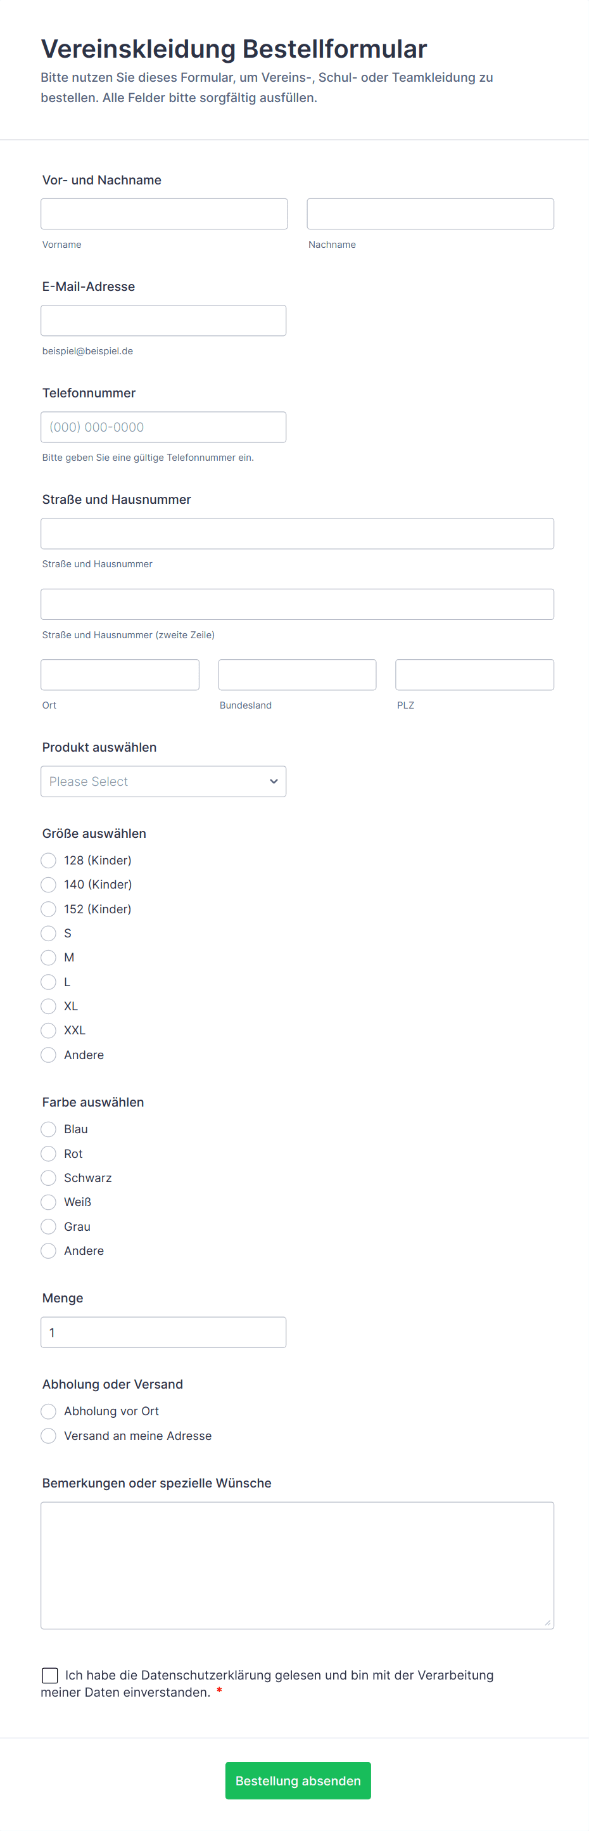Click the Bemerkungen text area

(x=297, y=1564)
